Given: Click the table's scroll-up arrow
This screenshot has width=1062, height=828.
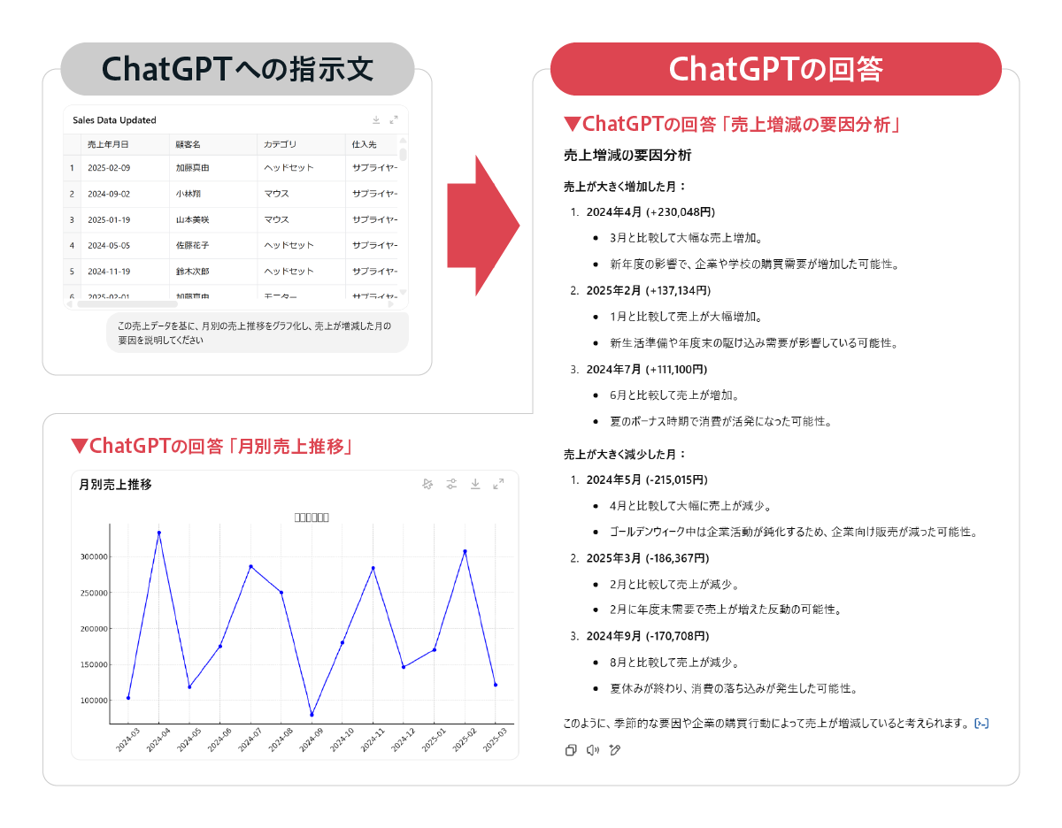Looking at the screenshot, I should click(x=404, y=140).
